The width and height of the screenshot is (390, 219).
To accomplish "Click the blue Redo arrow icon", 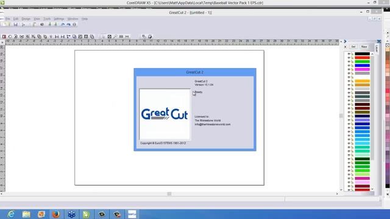I will click(x=68, y=24).
